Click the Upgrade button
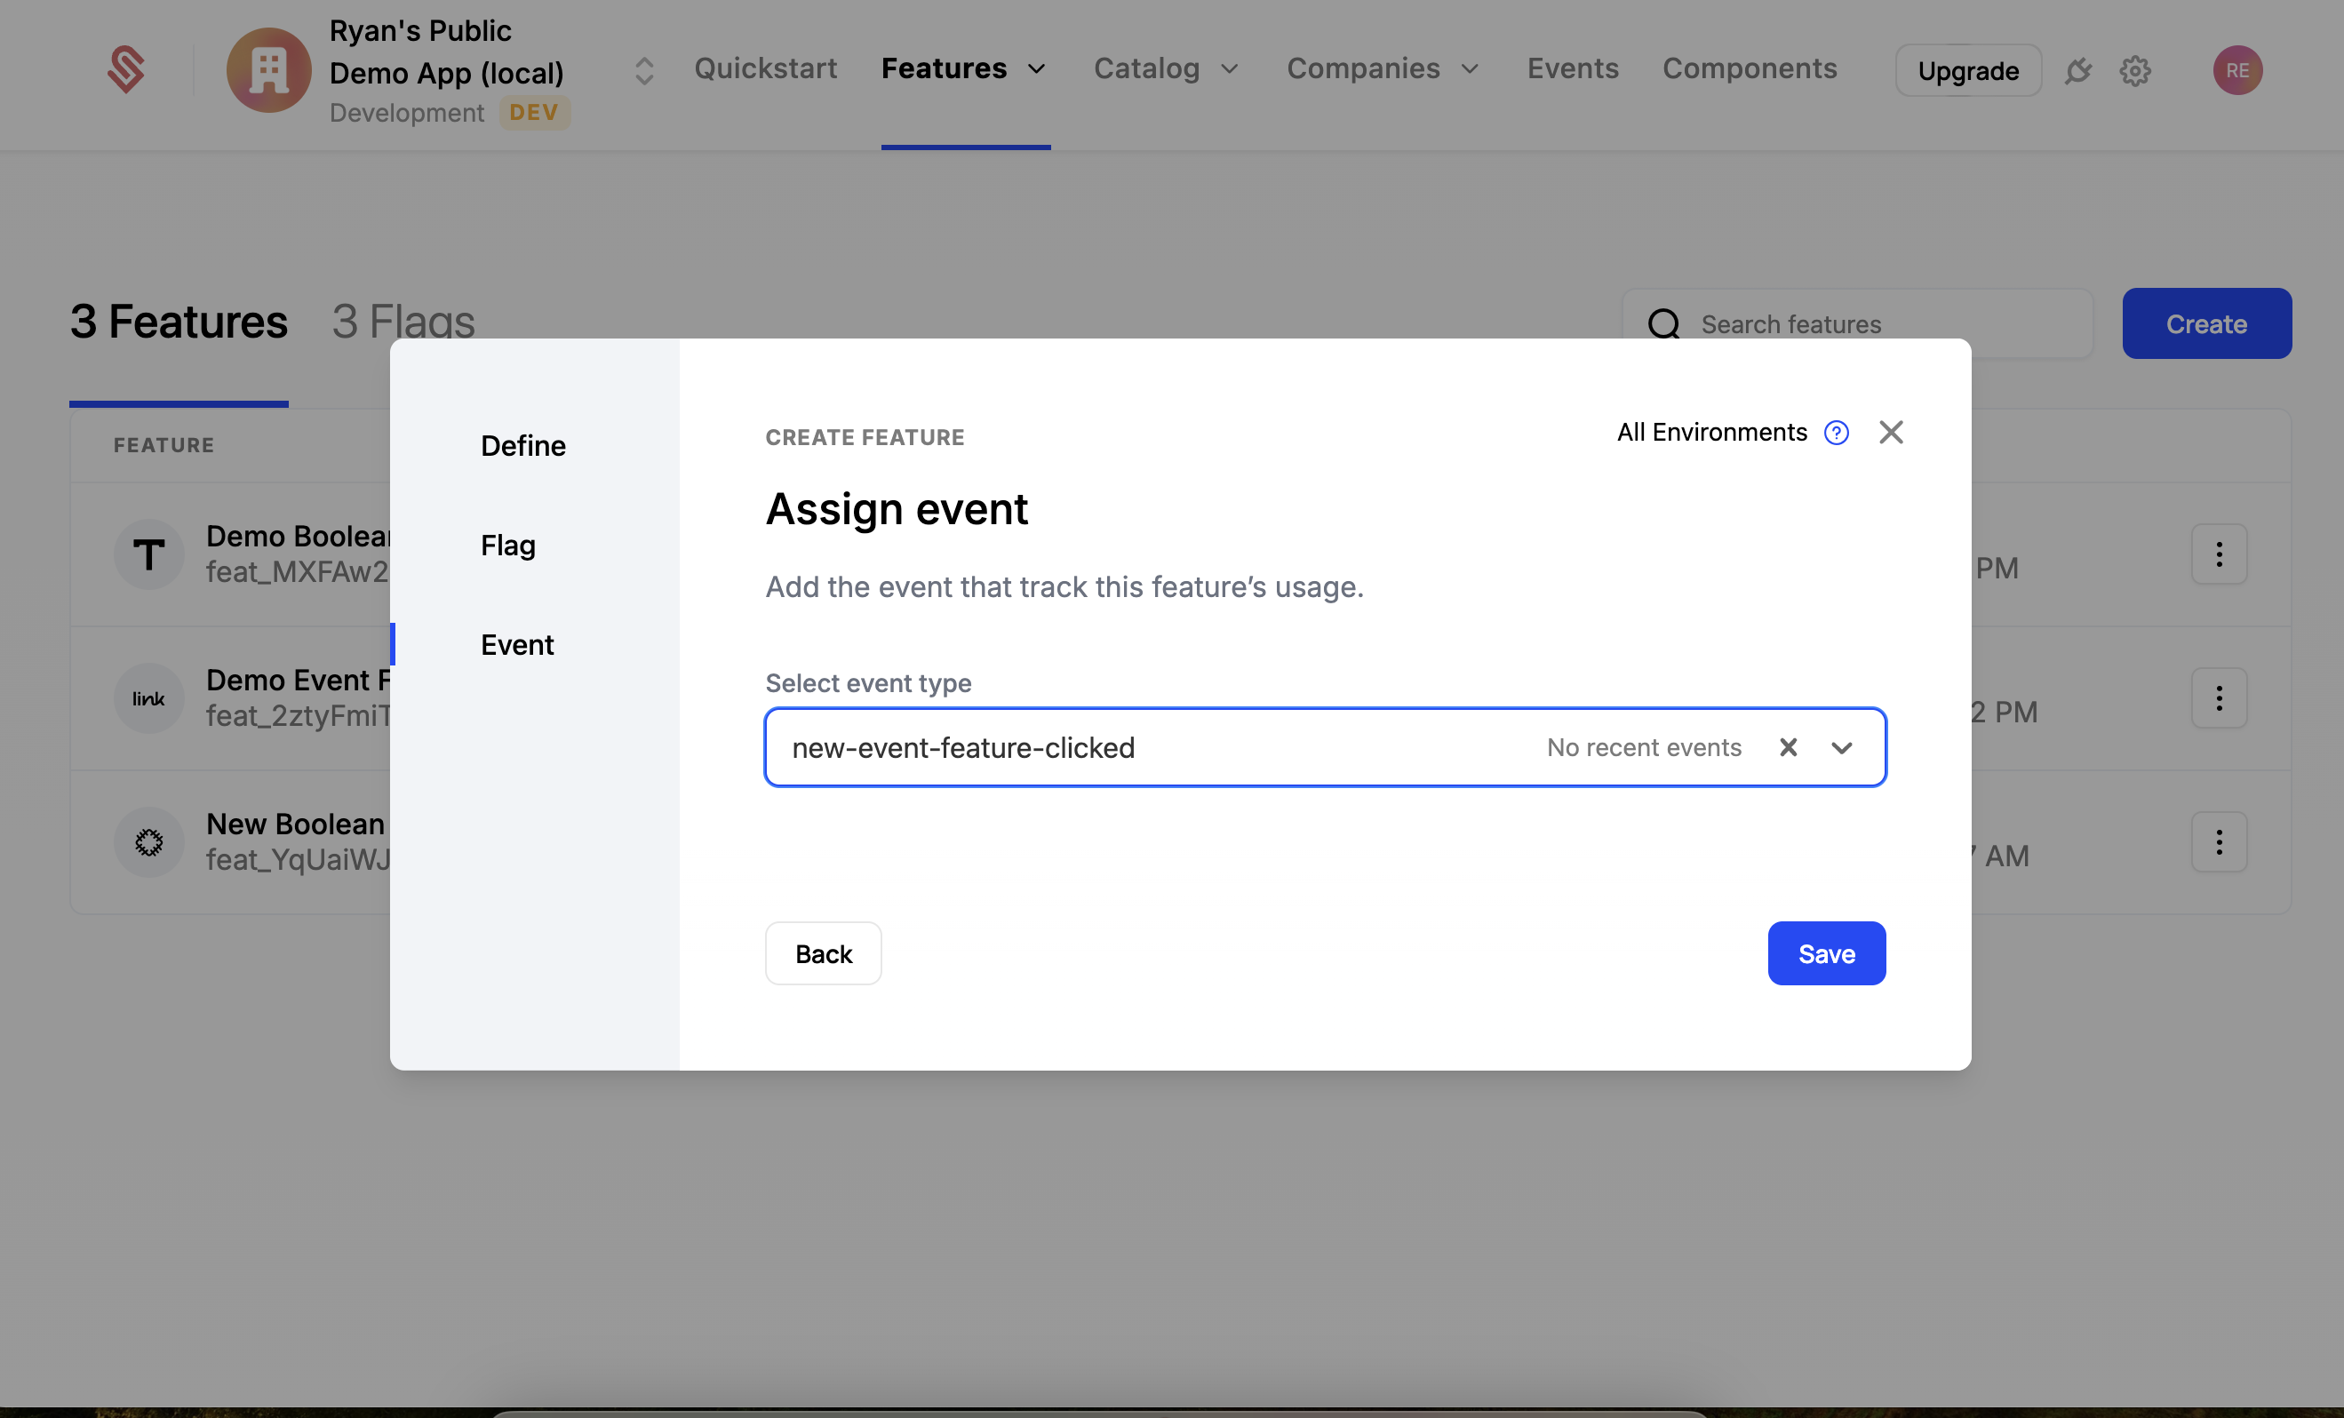Viewport: 2344px width, 1418px height. point(1967,69)
